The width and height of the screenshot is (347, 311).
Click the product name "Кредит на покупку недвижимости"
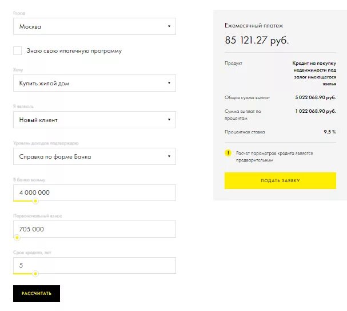(x=314, y=73)
